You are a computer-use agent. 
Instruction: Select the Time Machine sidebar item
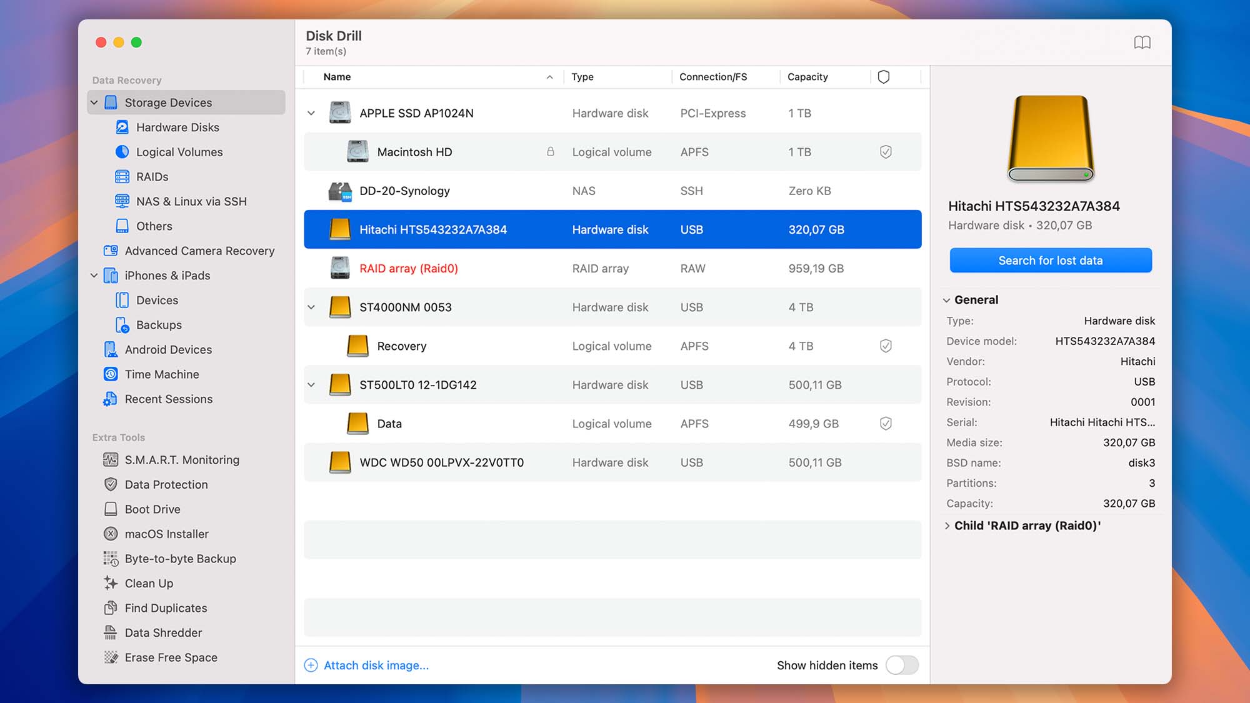pyautogui.click(x=162, y=374)
